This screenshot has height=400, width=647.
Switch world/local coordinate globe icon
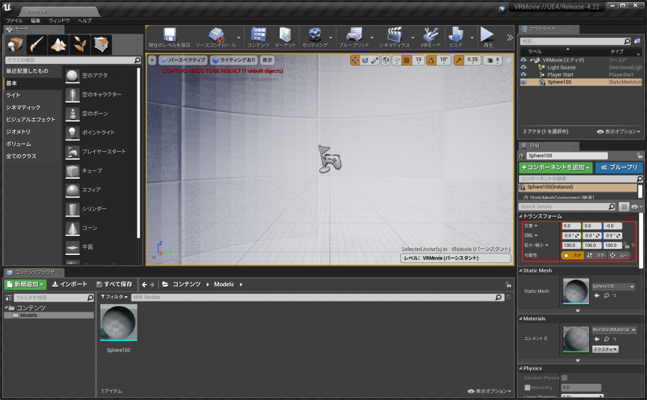(x=386, y=60)
